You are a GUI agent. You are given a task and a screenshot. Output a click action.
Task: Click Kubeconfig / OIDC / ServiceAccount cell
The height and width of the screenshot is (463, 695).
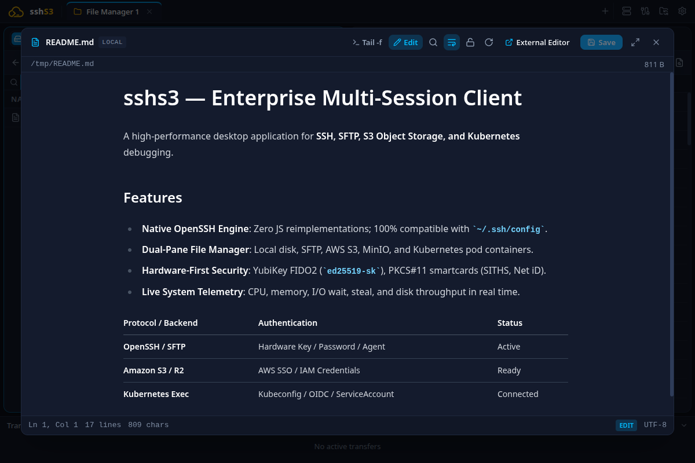326,394
